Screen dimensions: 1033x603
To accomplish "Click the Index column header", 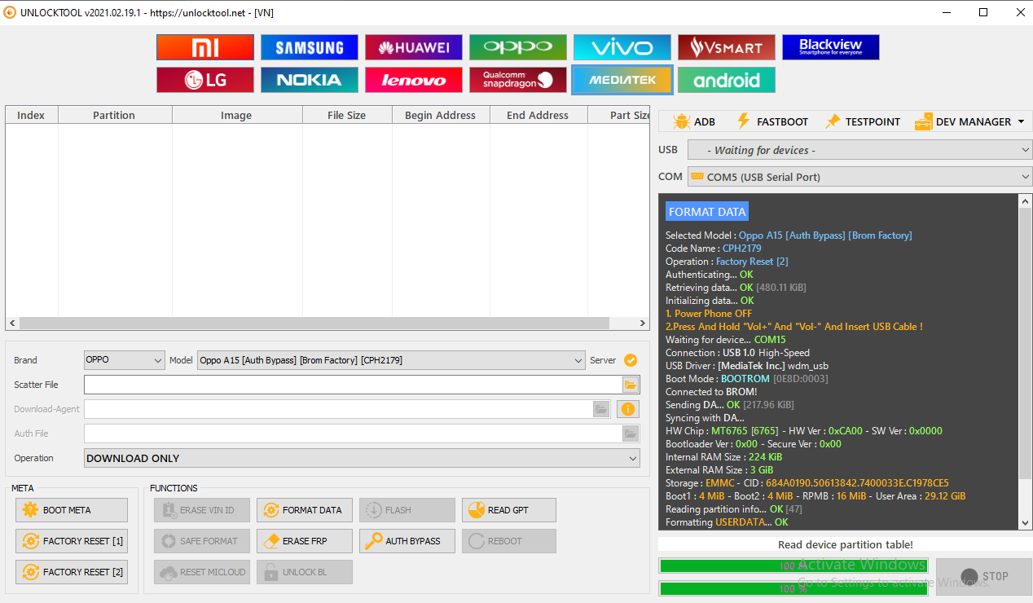I will (x=31, y=115).
